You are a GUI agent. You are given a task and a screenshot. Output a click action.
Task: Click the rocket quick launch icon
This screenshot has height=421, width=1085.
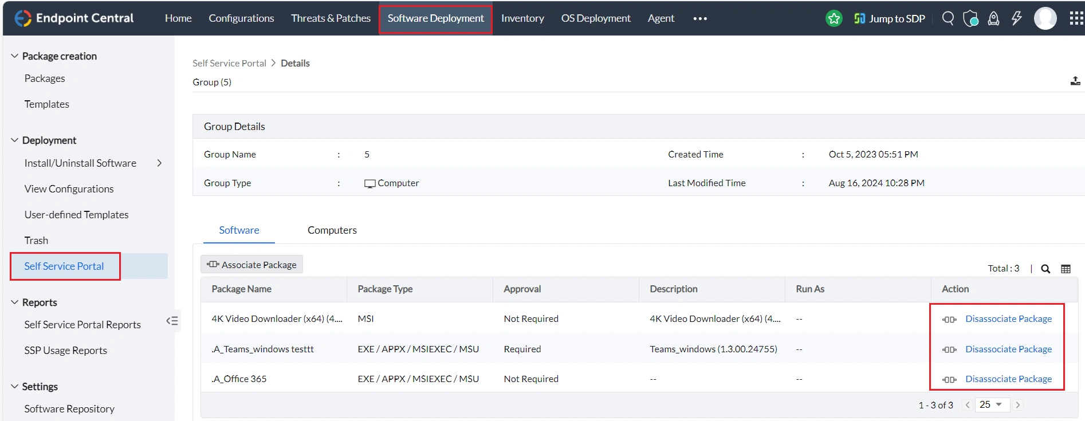tap(993, 18)
